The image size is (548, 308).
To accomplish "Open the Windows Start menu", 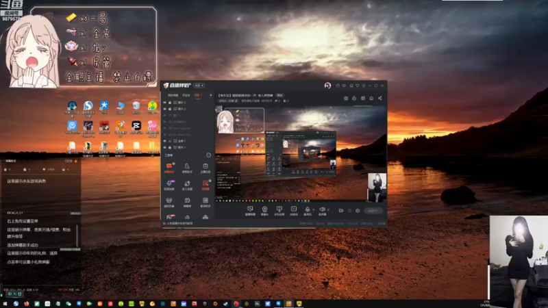I will pos(5,304).
